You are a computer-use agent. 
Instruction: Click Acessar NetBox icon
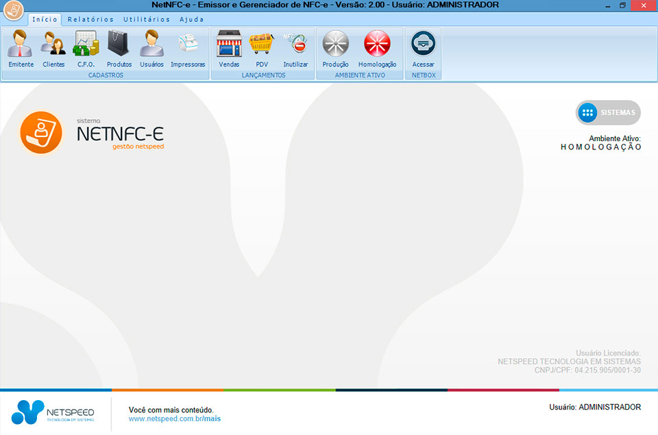coord(423,49)
